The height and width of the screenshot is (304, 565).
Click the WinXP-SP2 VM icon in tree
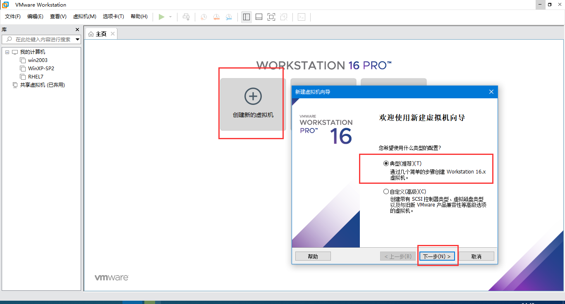[23, 69]
